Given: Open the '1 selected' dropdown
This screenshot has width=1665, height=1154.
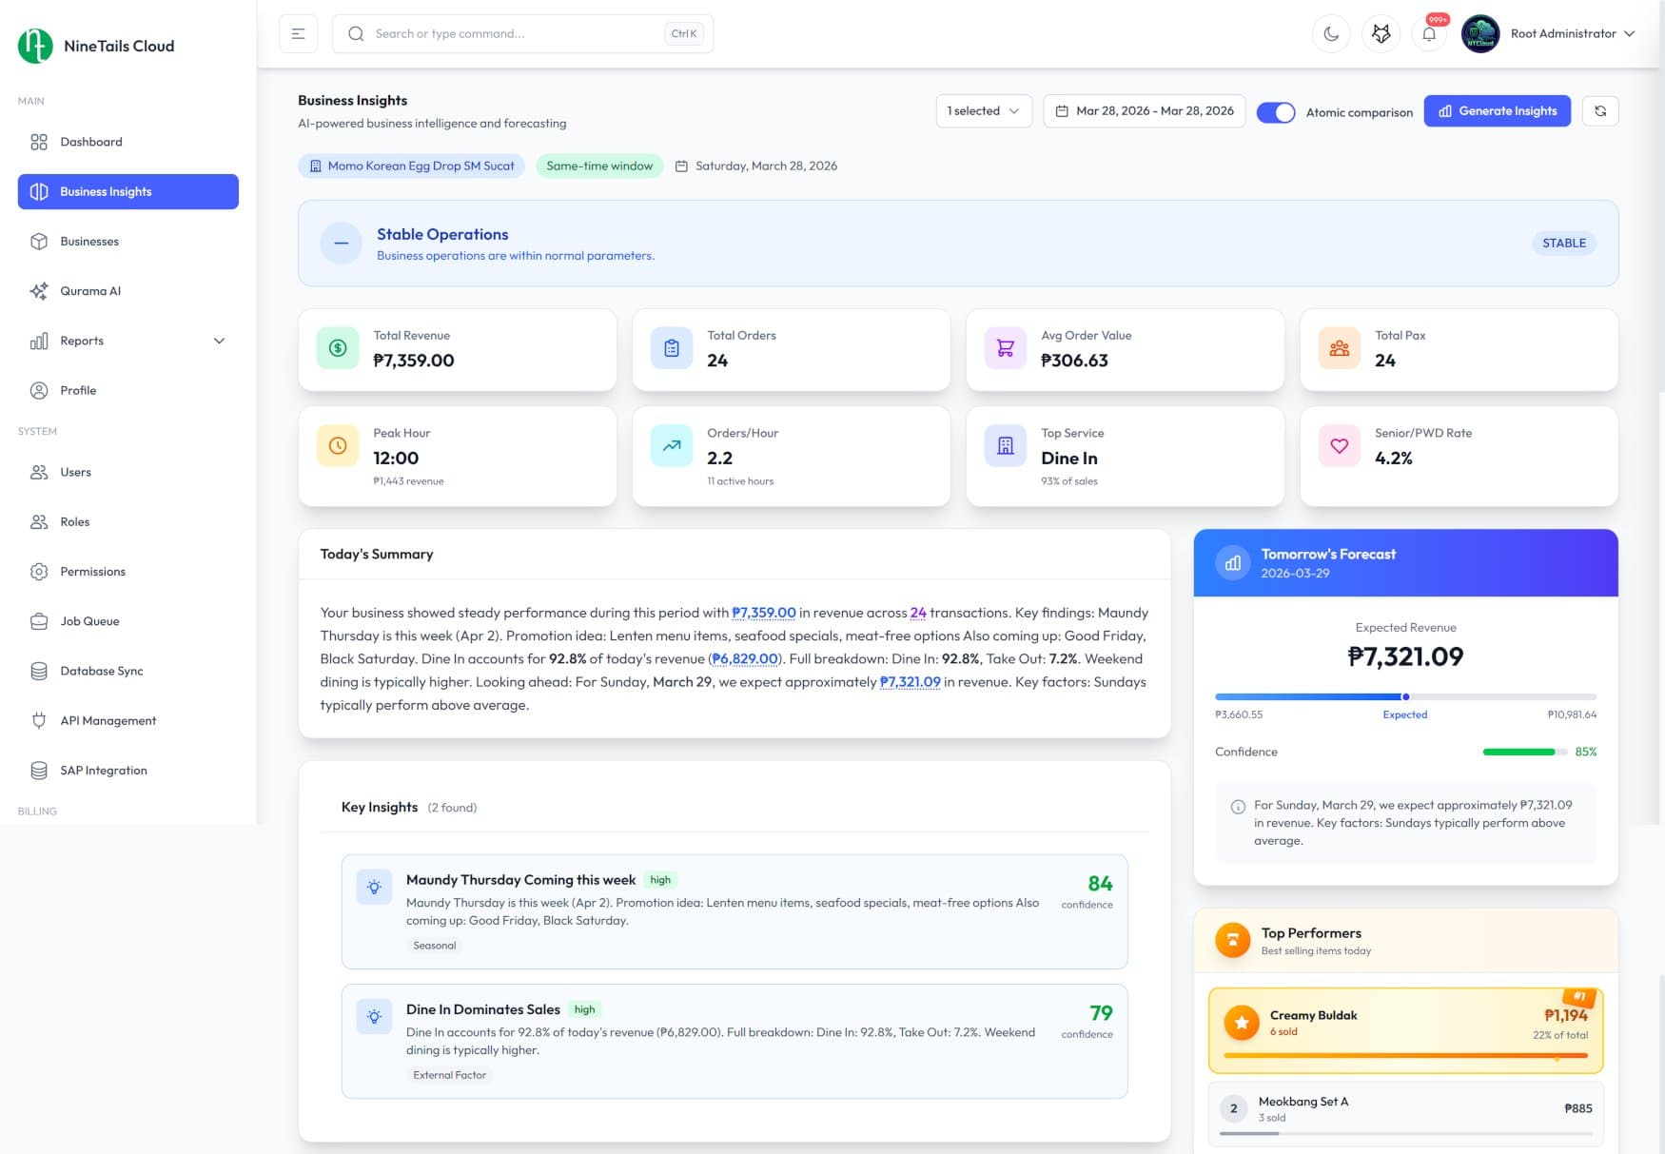Looking at the screenshot, I should tap(984, 110).
